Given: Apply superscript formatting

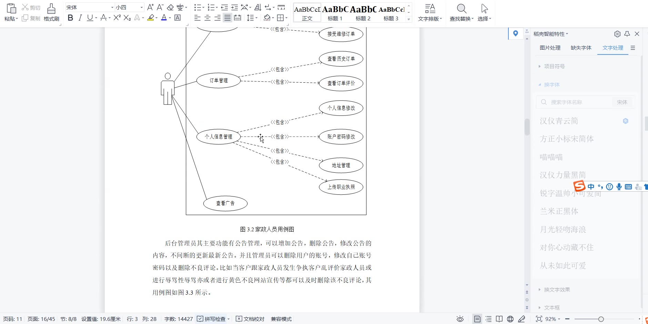Looking at the screenshot, I should tap(117, 18).
